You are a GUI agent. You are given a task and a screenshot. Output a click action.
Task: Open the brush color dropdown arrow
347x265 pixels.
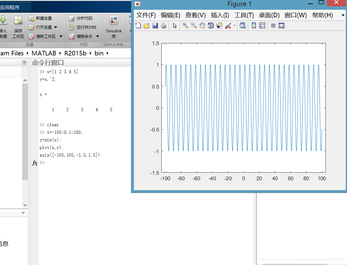[x=234, y=26]
